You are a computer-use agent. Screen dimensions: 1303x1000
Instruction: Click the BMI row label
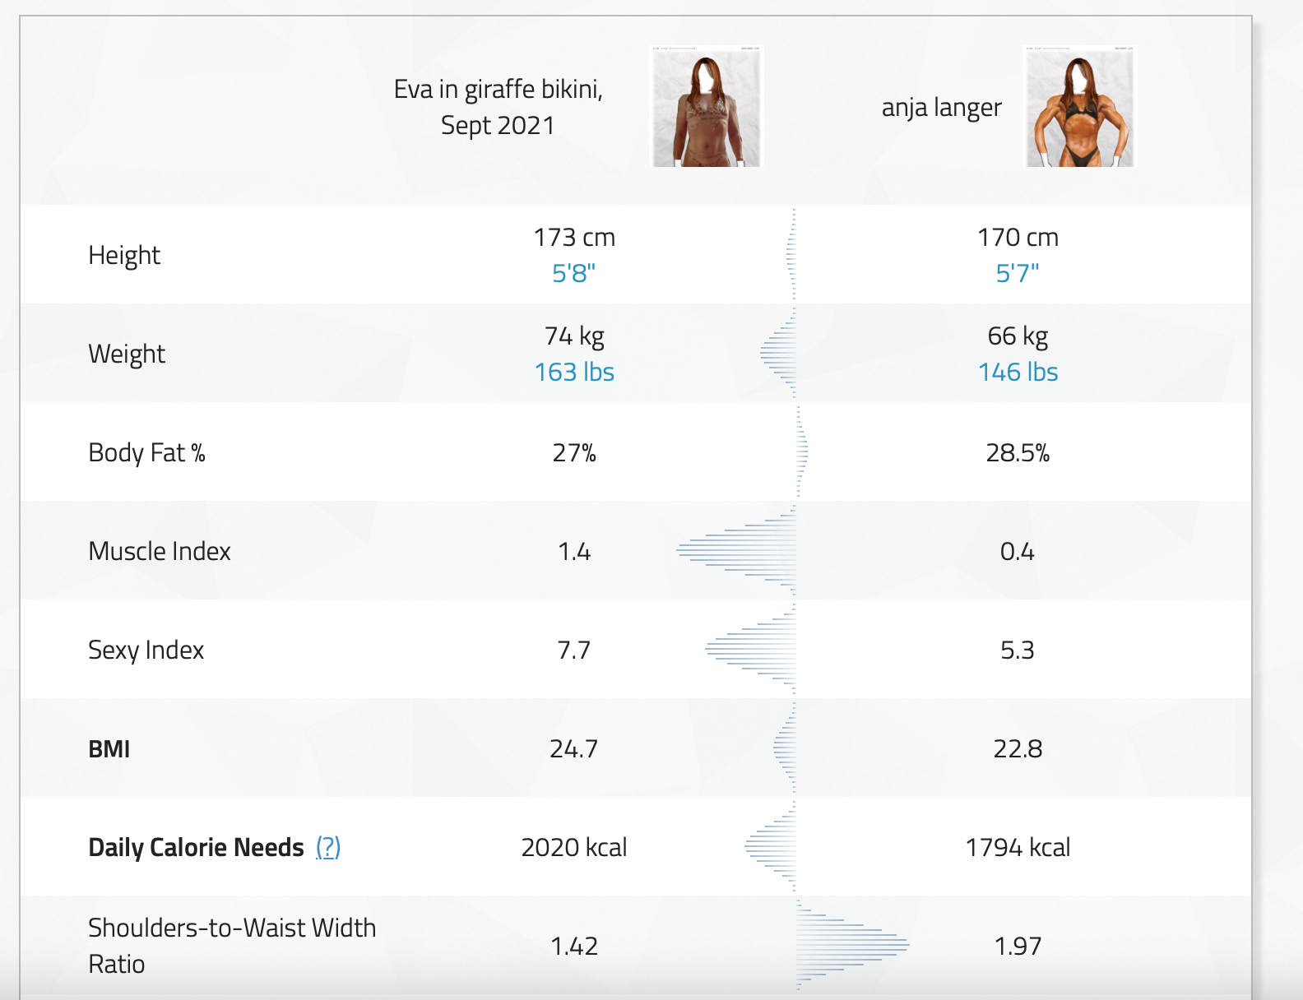pos(109,749)
